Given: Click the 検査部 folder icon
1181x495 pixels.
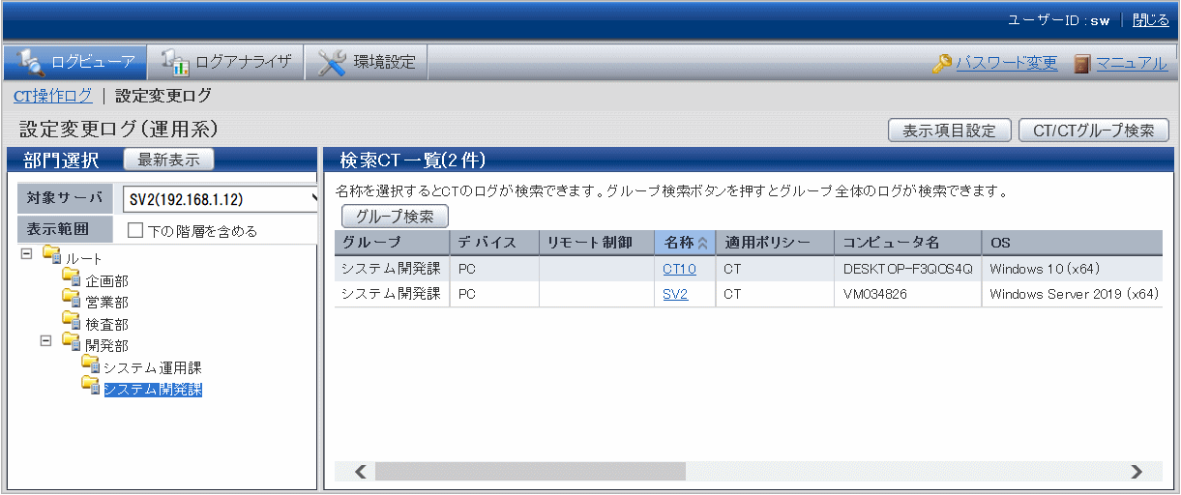Looking at the screenshot, I should [72, 322].
